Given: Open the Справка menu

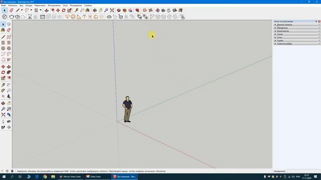Looking at the screenshot, I should coord(88,5).
